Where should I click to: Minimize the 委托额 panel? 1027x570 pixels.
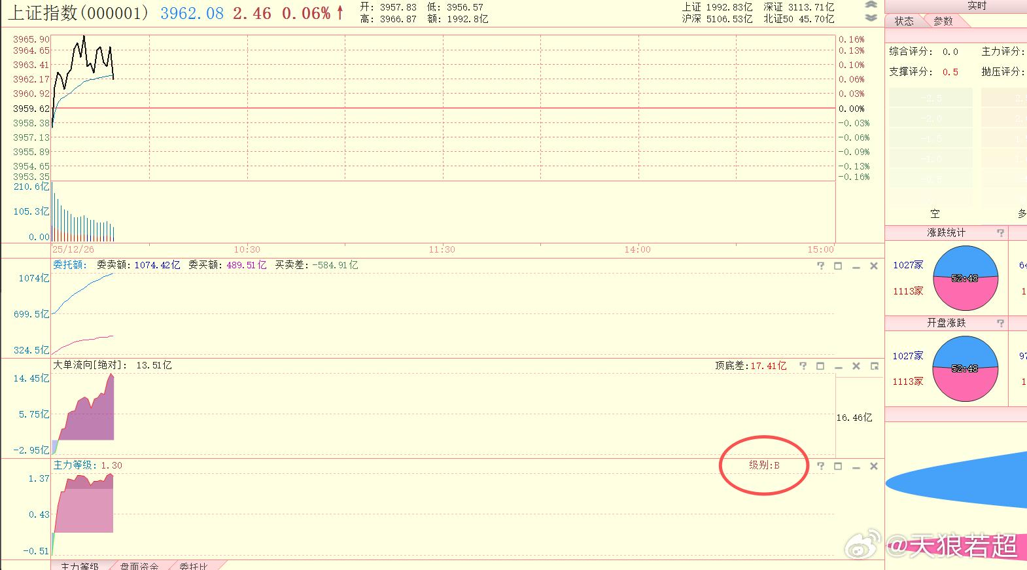click(856, 266)
